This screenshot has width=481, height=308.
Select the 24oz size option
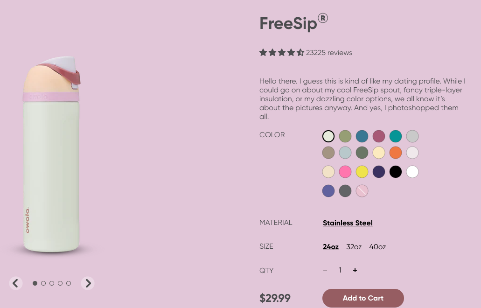[331, 247]
